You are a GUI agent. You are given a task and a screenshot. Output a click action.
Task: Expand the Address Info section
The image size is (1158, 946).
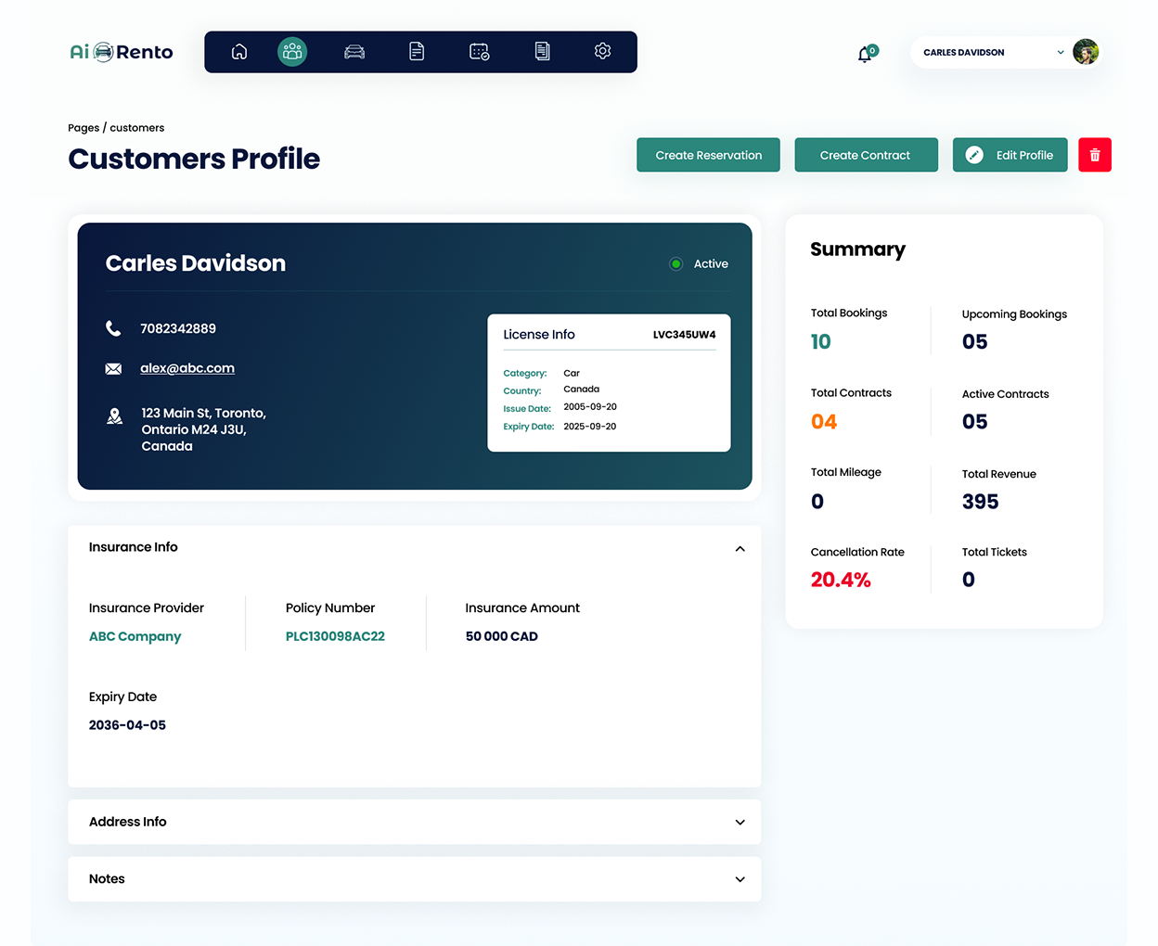point(740,823)
